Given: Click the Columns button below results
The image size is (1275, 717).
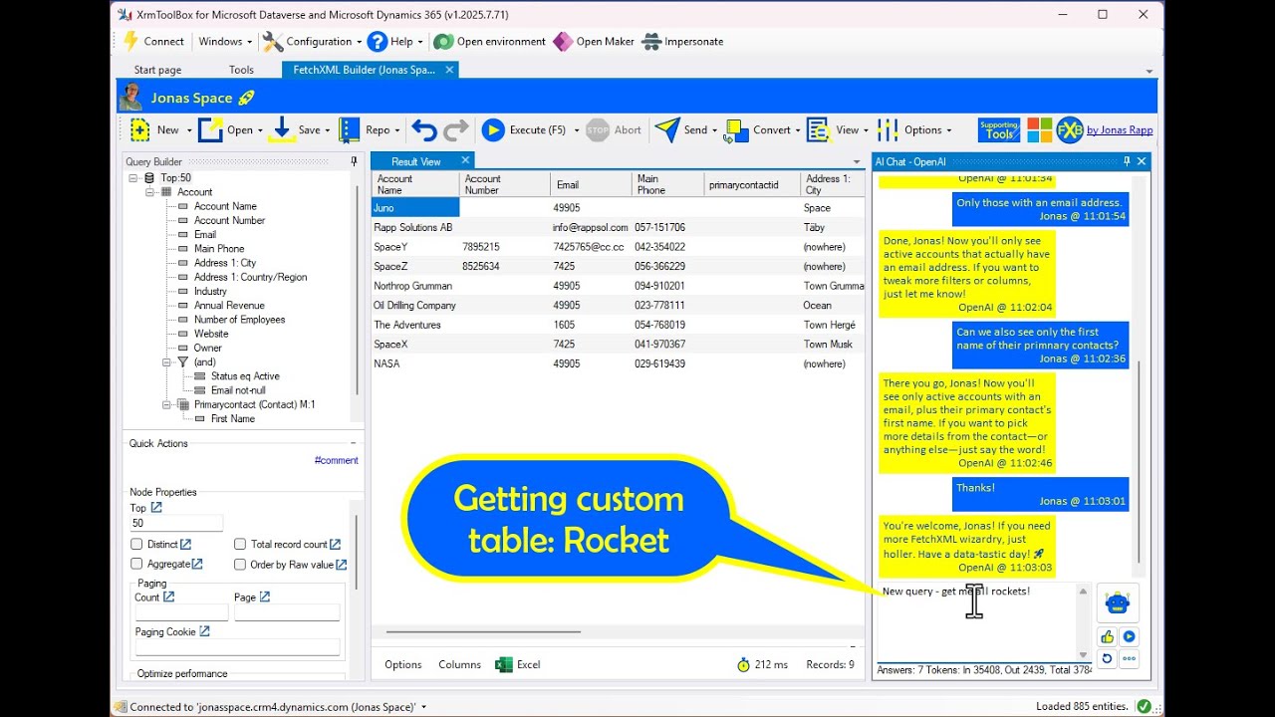Looking at the screenshot, I should tap(460, 664).
